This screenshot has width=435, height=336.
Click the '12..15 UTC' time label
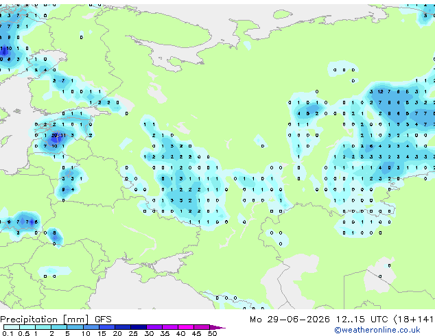coord(362,320)
